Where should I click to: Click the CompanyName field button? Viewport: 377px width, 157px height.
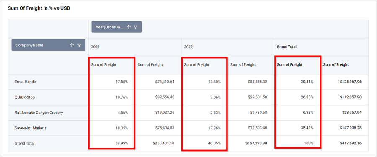click(x=48, y=45)
